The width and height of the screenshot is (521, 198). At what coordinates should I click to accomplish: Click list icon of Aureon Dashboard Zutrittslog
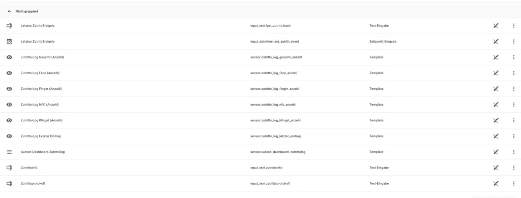point(9,152)
